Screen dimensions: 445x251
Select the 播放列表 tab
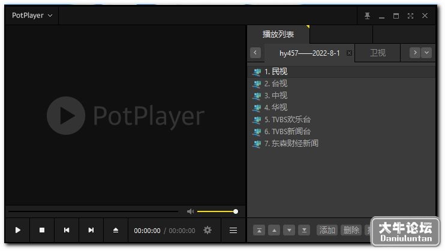tap(278, 34)
